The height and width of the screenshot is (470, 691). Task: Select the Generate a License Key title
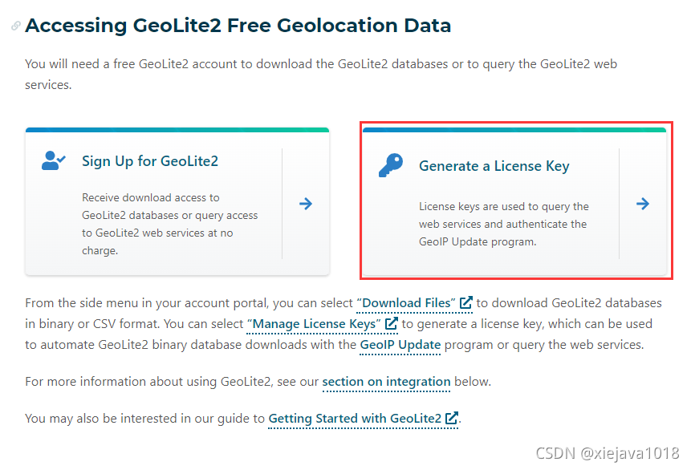coord(494,166)
